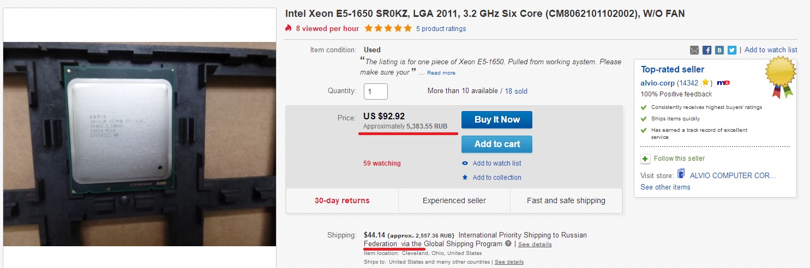810x268 pixels.
Task: Click the ALVIO store icon
Action: (681, 174)
